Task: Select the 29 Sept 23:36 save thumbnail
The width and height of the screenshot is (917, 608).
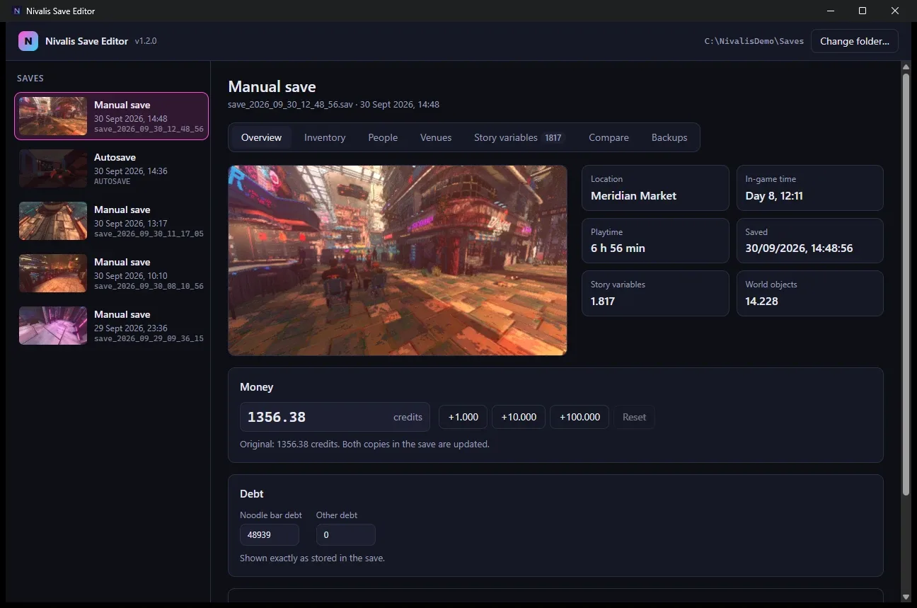Action: tap(53, 326)
